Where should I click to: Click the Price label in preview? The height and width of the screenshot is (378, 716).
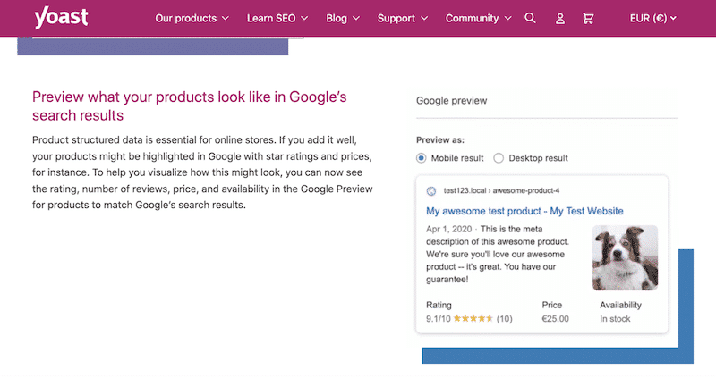click(551, 305)
